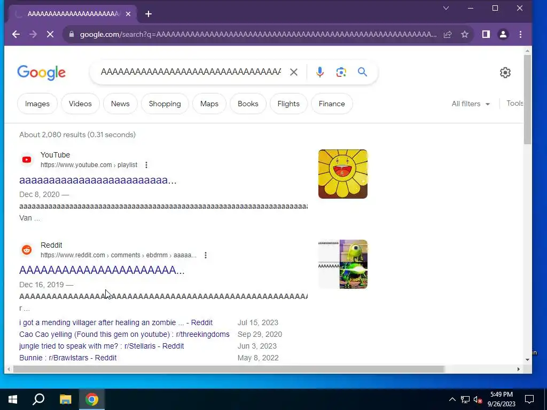Screen dimensions: 547x410
Task: Filter results by Images
Action: coord(37,104)
